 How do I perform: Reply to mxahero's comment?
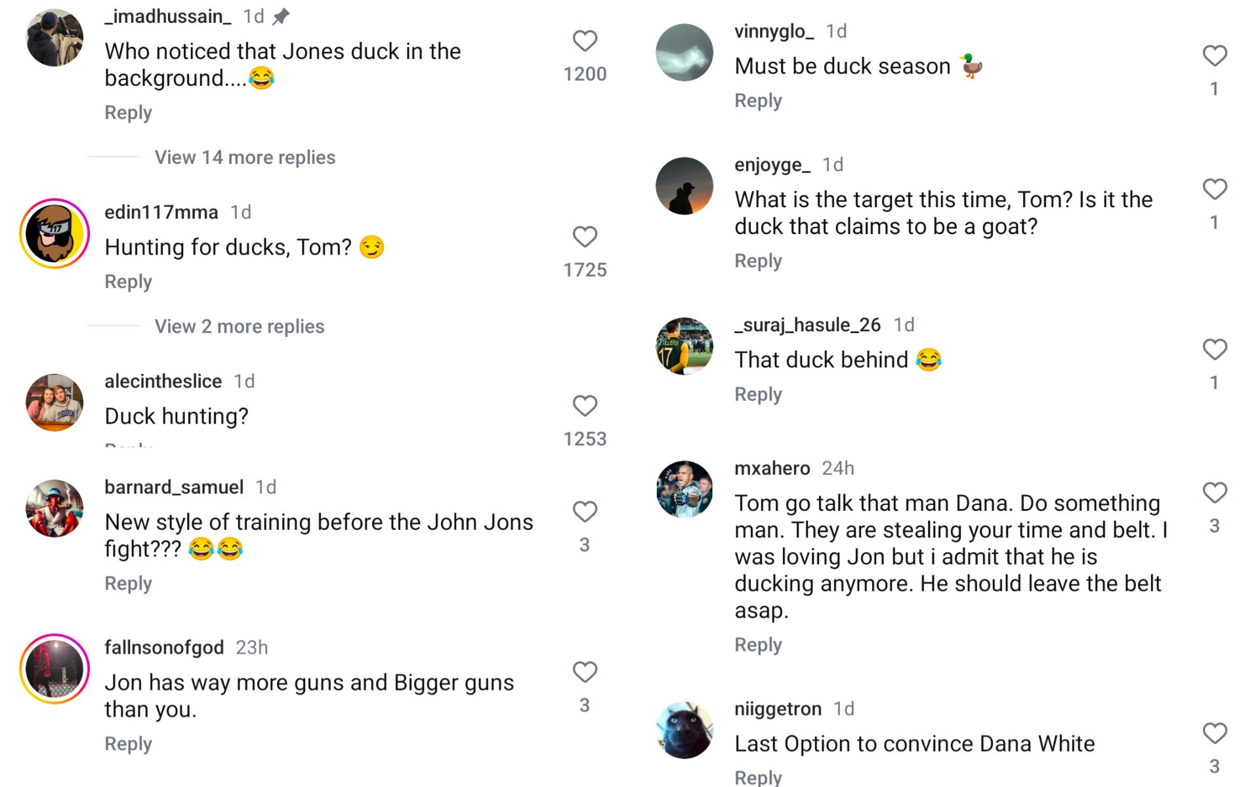pos(758,644)
